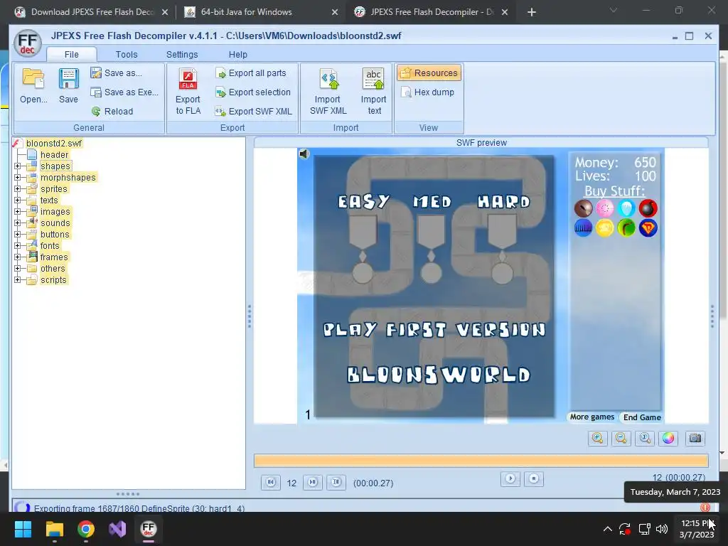Viewport: 728px width, 546px height.
Task: Click BLOONSWORLD link in preview
Action: coord(439,375)
